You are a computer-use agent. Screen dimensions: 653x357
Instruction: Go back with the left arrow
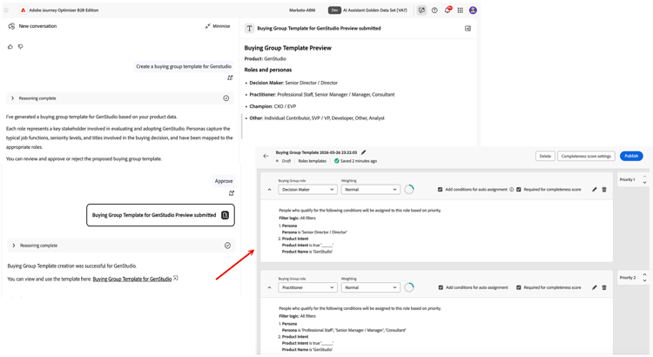(x=266, y=156)
